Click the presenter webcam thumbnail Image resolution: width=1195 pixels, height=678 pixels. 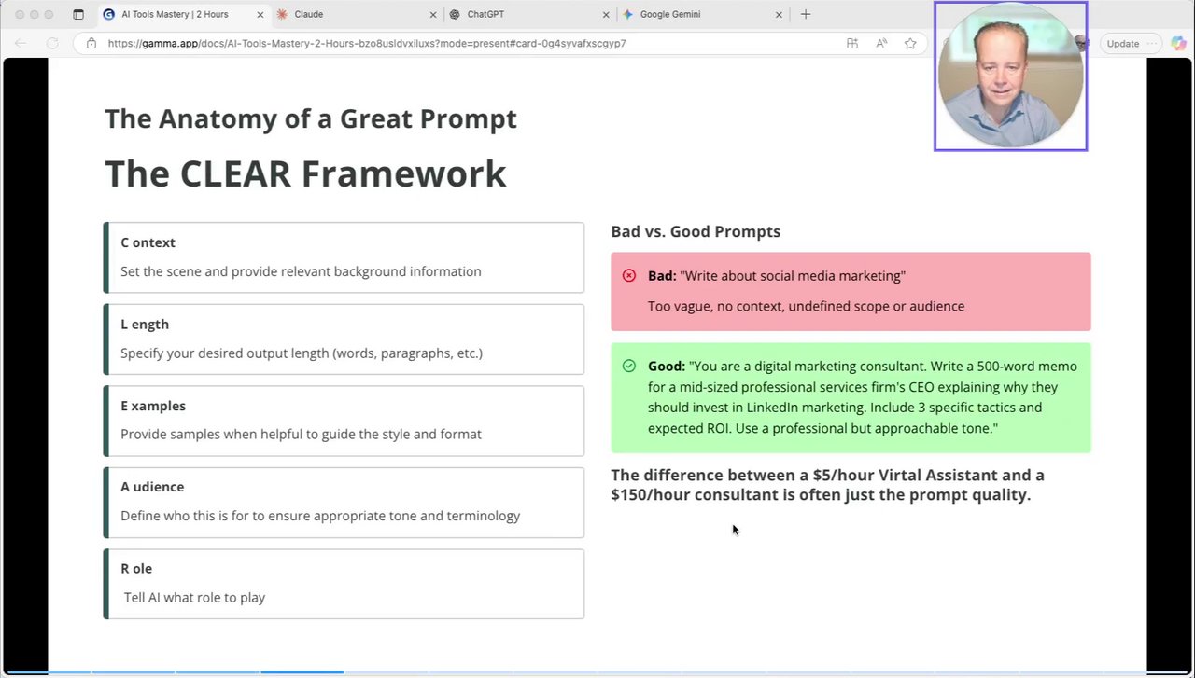[x=1010, y=76]
